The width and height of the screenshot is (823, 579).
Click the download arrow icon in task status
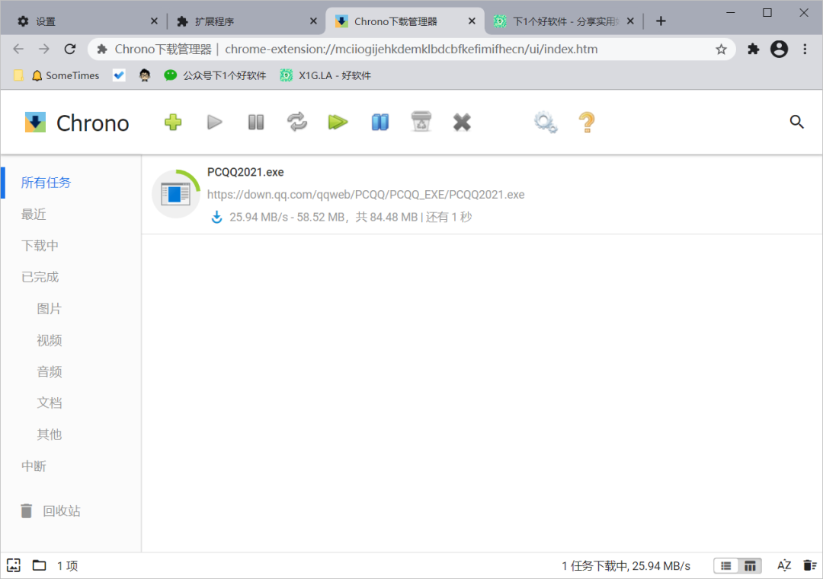216,217
